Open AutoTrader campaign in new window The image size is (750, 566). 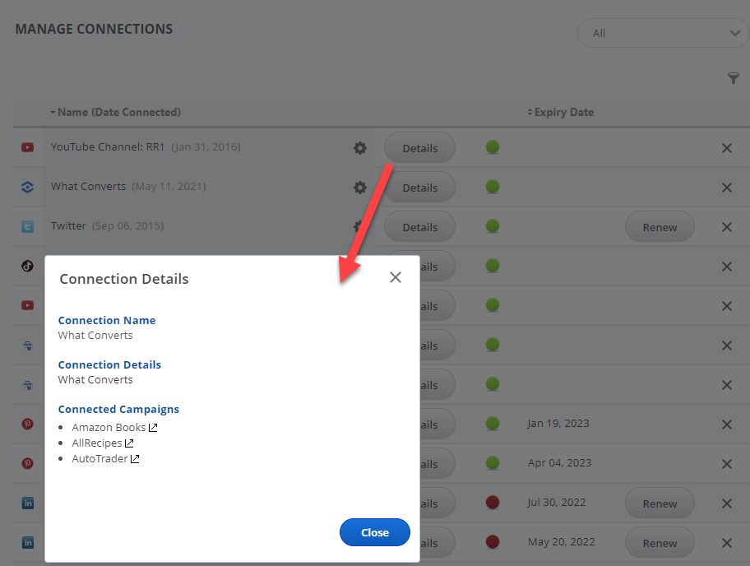[135, 459]
